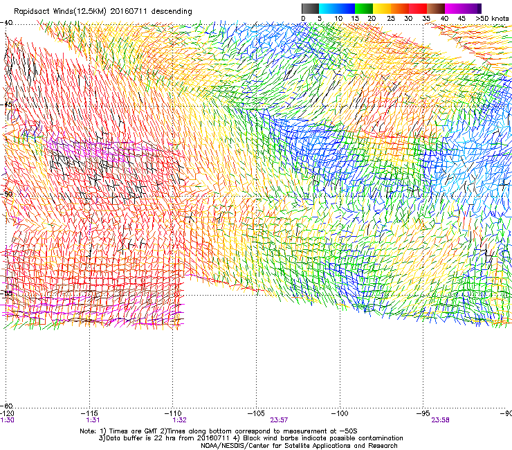Click the '30' legend scale label

point(408,18)
